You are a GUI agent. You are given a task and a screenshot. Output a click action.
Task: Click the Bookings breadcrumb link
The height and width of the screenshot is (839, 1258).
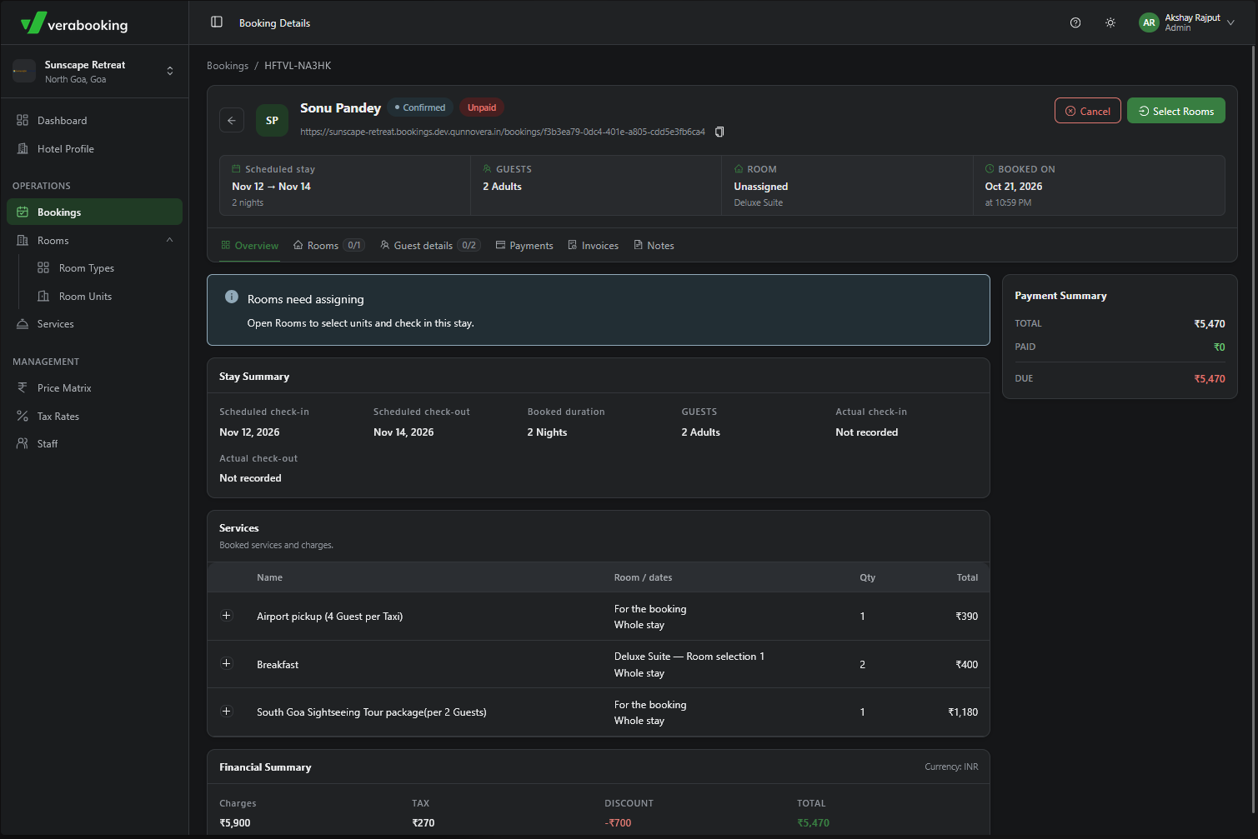(x=228, y=66)
